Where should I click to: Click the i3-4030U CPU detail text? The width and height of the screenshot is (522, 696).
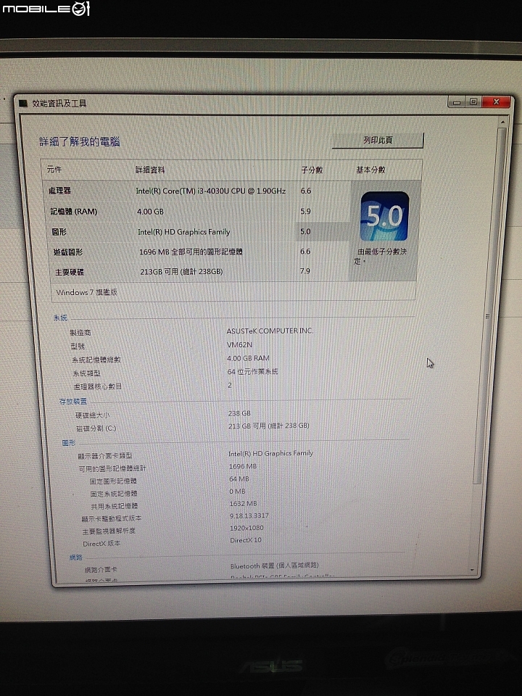211,191
